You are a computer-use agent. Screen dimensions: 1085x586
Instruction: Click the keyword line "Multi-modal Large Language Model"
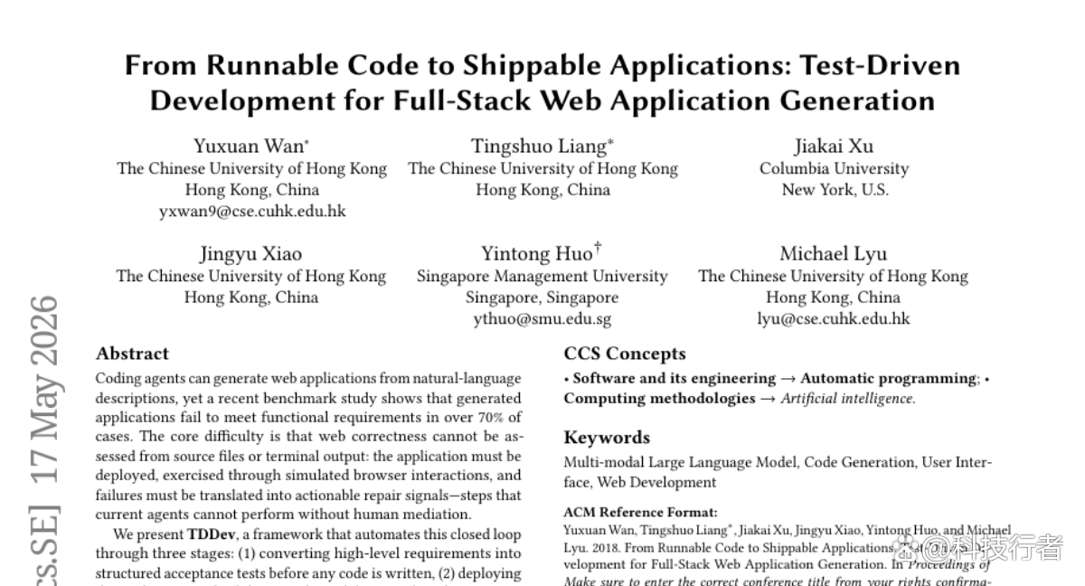tap(681, 462)
